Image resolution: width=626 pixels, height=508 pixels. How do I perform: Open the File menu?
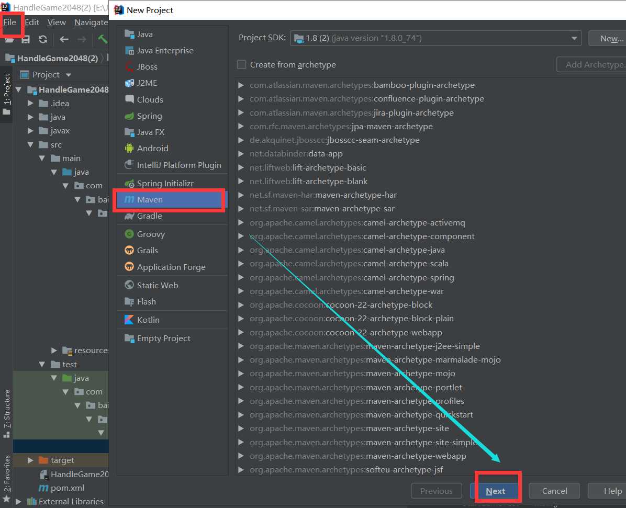(x=9, y=22)
